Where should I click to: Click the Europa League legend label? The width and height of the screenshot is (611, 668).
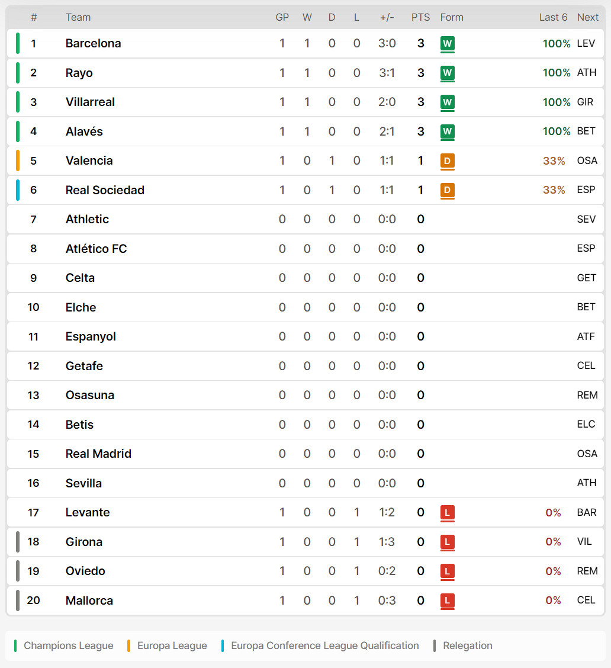point(172,646)
